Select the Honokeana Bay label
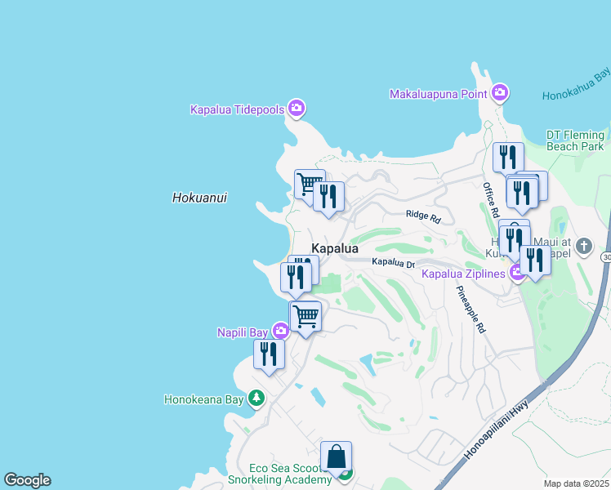The width and height of the screenshot is (611, 490). click(203, 399)
